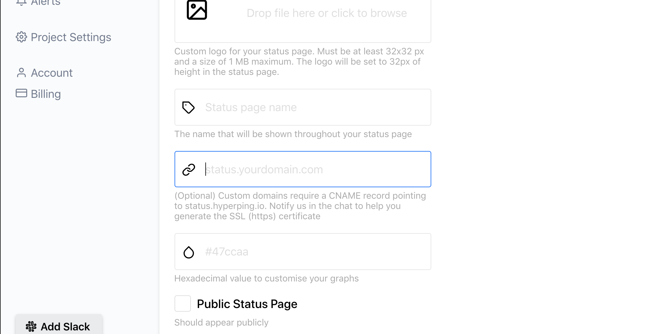Enable the Public Status Page checkbox
The image size is (668, 334).
[183, 303]
